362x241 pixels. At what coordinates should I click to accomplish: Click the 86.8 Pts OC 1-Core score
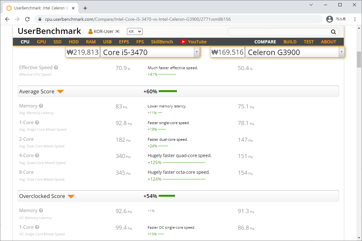(x=246, y=228)
